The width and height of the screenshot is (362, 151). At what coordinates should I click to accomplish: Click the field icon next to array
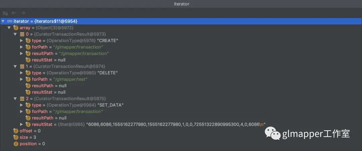click(16, 28)
